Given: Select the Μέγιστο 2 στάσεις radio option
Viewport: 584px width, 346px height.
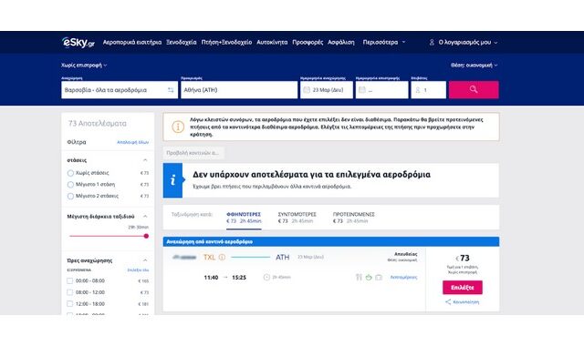Looking at the screenshot, I should (x=70, y=197).
